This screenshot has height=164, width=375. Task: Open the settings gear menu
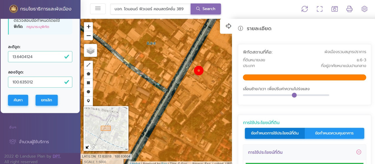[364, 9]
